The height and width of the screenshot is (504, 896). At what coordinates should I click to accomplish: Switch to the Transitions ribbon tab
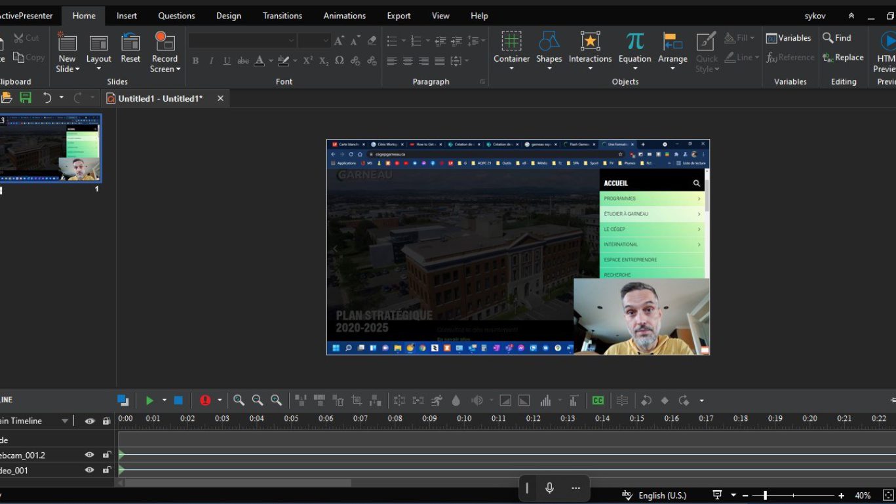coord(282,15)
